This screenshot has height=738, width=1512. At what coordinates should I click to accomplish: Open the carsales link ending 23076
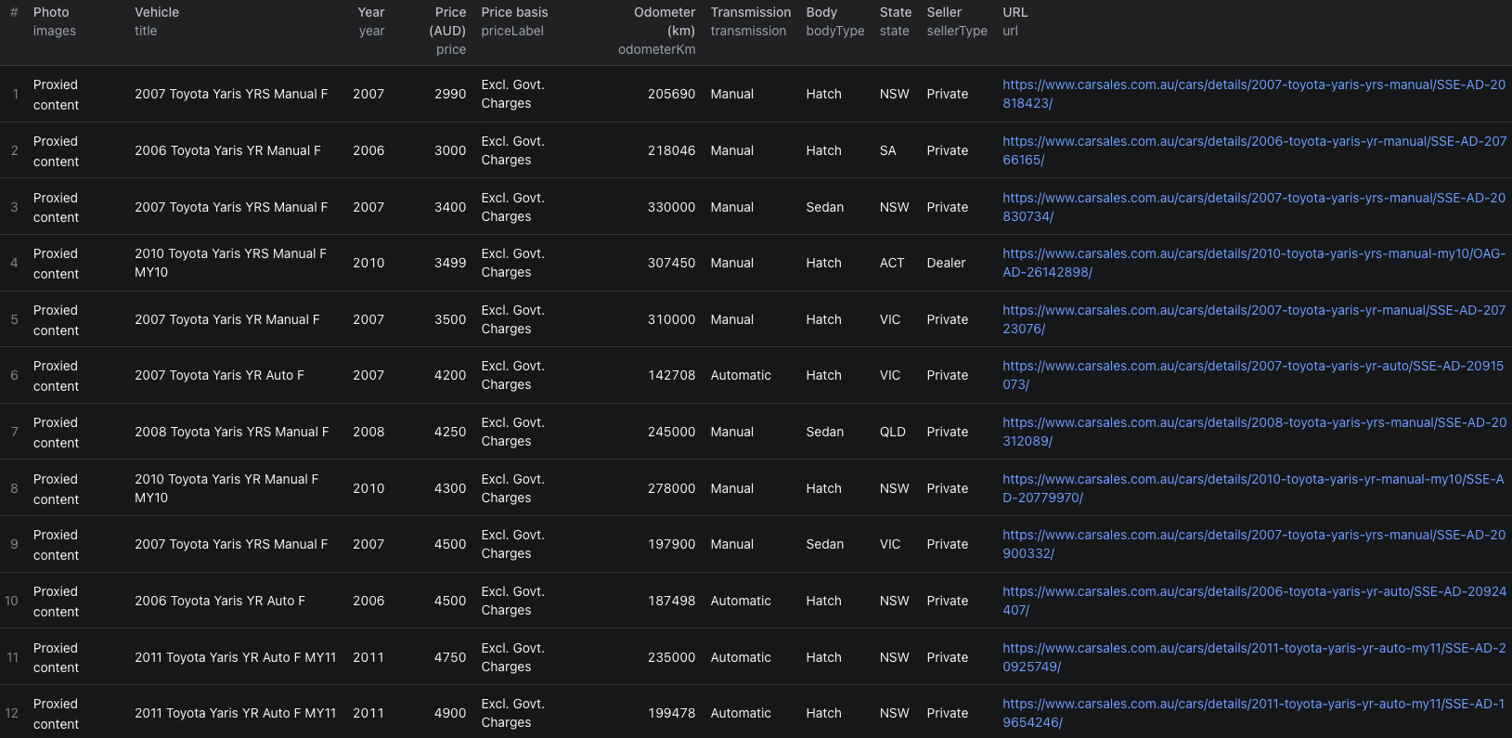[1254, 319]
